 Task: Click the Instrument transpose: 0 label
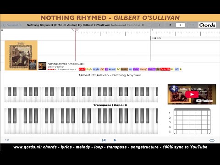[127, 25]
